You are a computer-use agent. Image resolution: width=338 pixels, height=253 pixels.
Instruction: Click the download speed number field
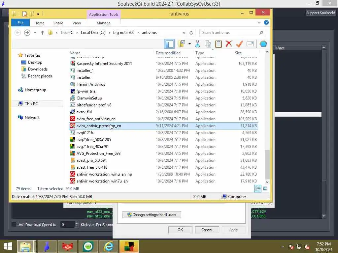[x=67, y=225]
